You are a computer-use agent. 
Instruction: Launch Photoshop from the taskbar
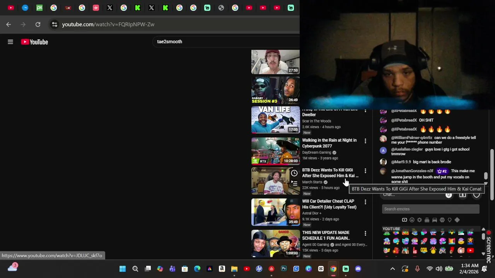point(284,269)
